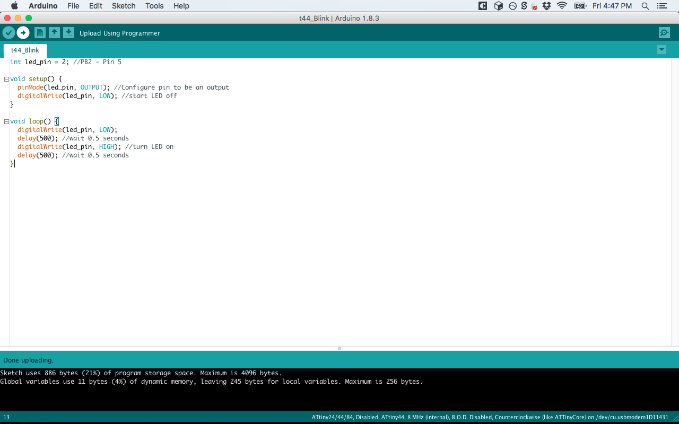679x424 pixels.
Task: Open a sketch with the up-arrow icon
Action: point(54,33)
